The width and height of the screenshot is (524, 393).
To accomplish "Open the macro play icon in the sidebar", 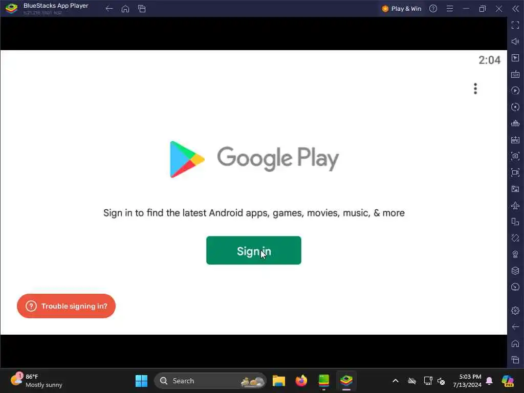I will pos(515,91).
